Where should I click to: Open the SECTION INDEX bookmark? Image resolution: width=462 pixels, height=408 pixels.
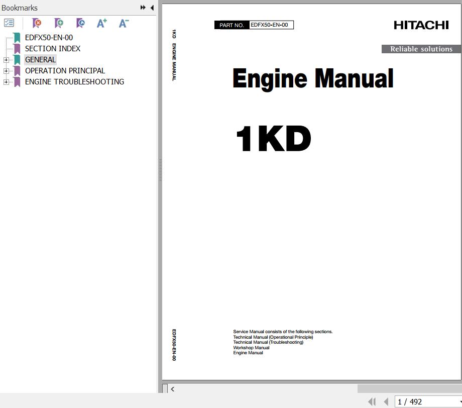(x=53, y=49)
